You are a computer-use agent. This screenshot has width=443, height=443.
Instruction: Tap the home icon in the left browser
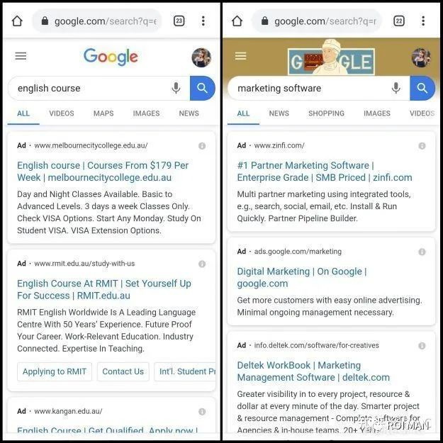(x=17, y=21)
